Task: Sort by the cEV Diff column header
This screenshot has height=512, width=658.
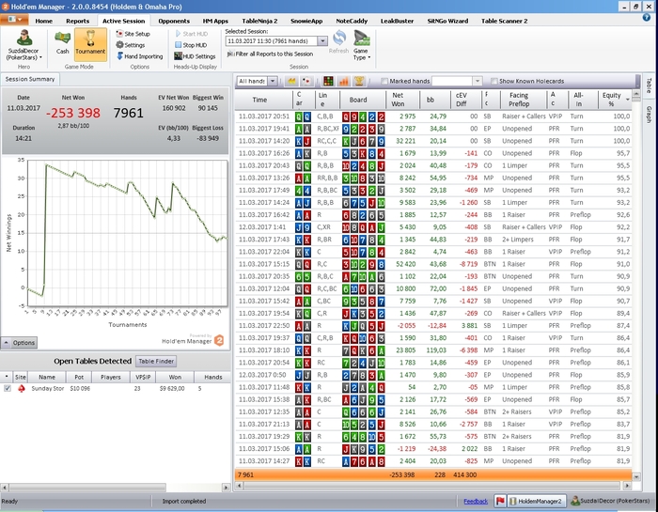Action: pyautogui.click(x=465, y=100)
